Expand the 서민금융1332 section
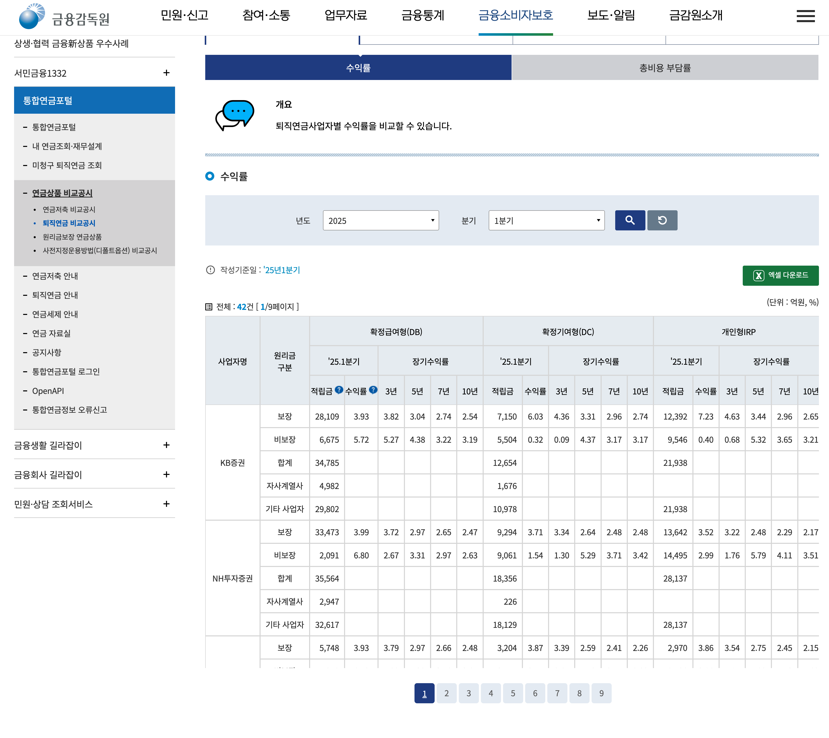This screenshot has width=829, height=738. pyautogui.click(x=166, y=73)
